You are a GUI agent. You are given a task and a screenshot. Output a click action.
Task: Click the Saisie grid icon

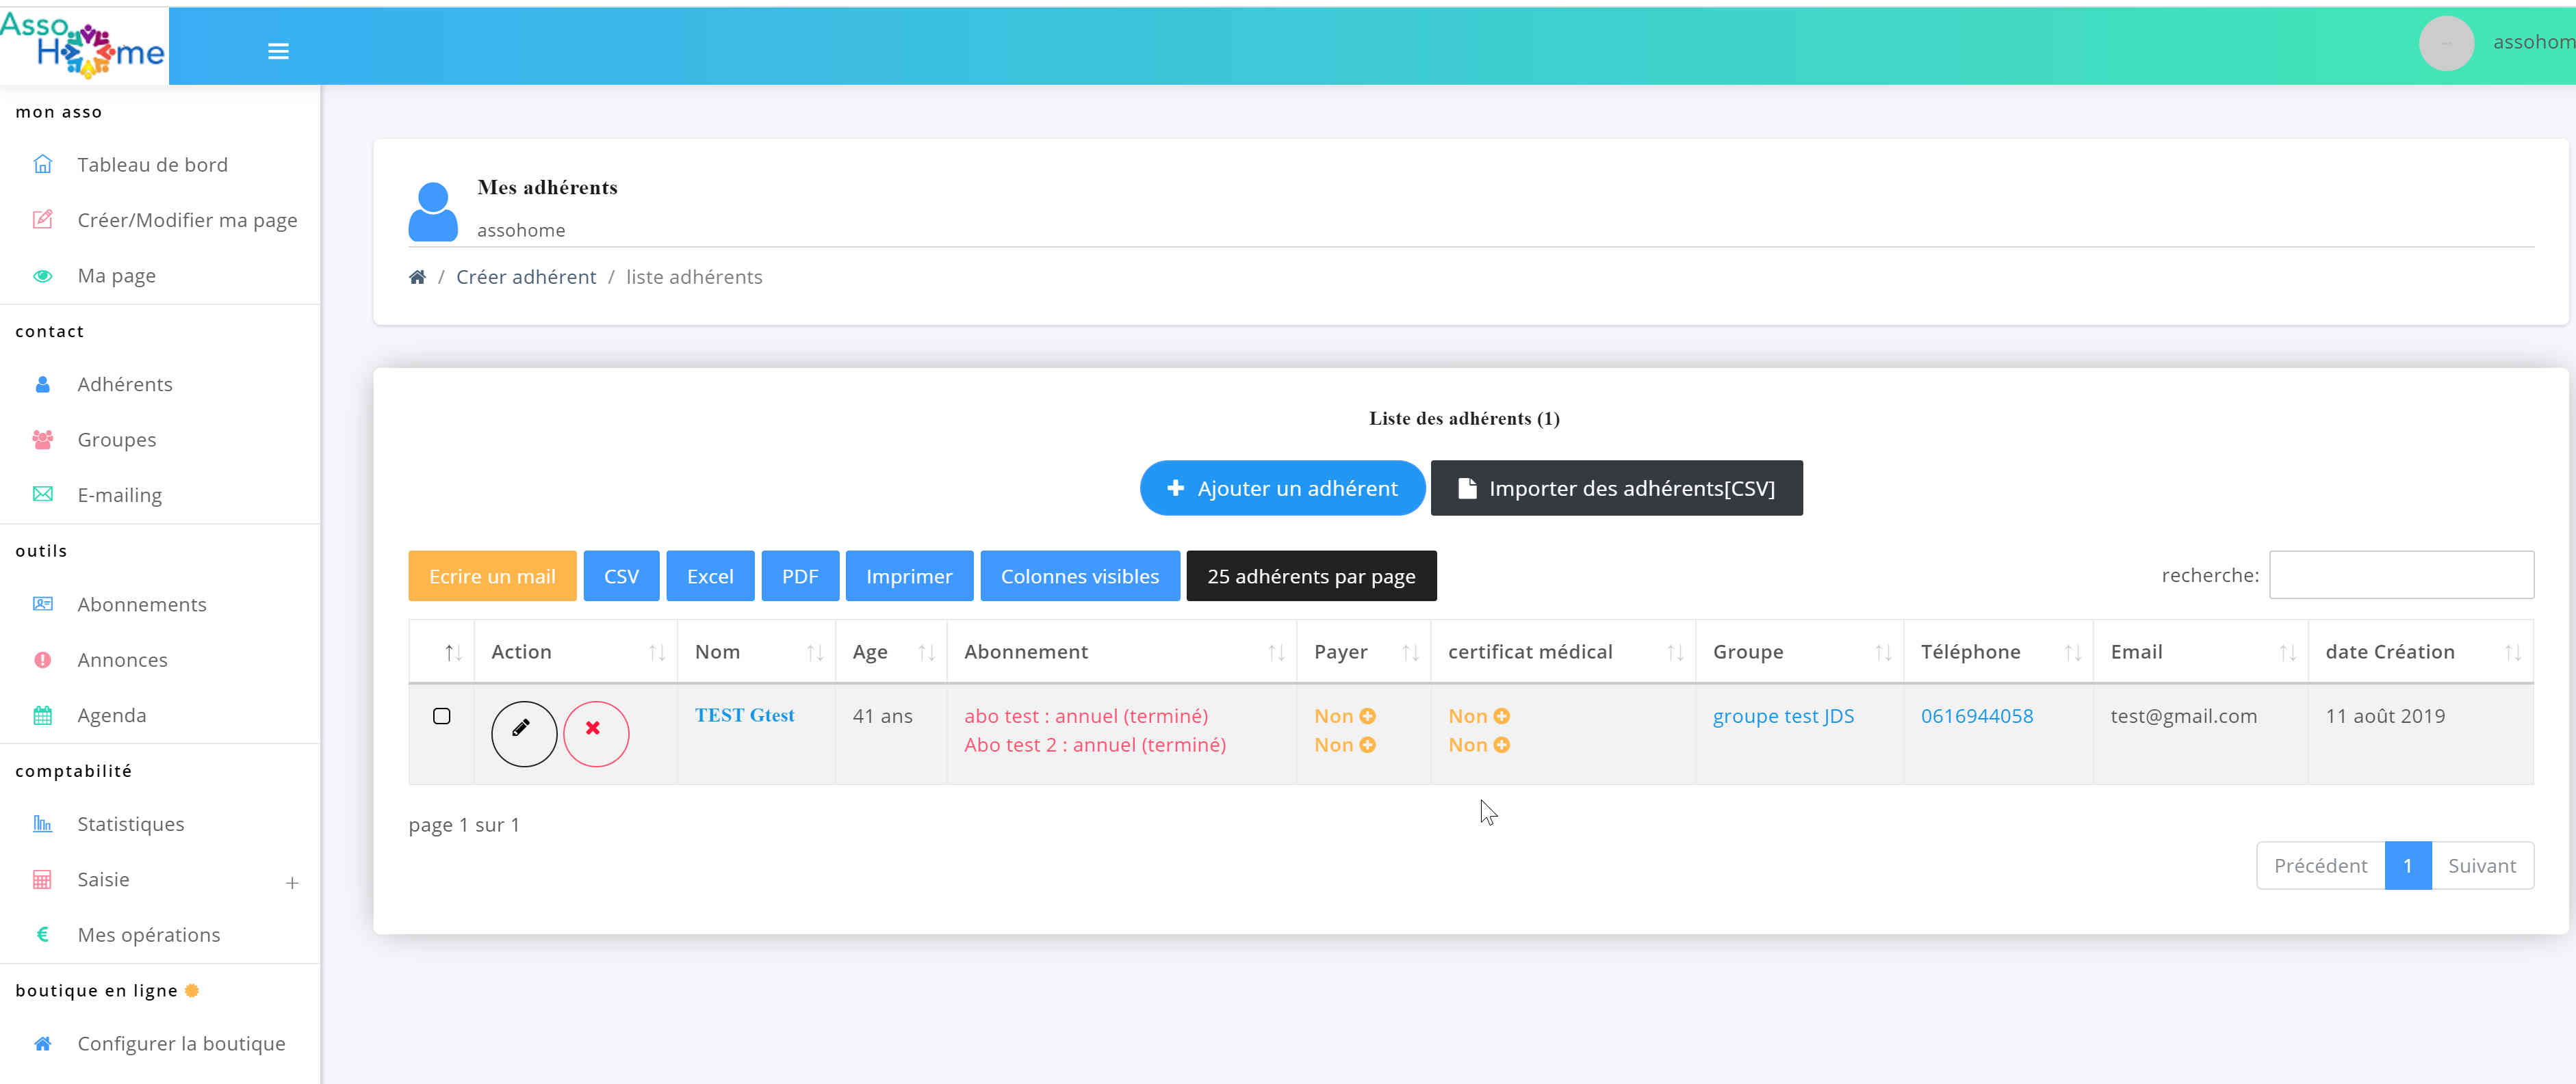coord(42,880)
